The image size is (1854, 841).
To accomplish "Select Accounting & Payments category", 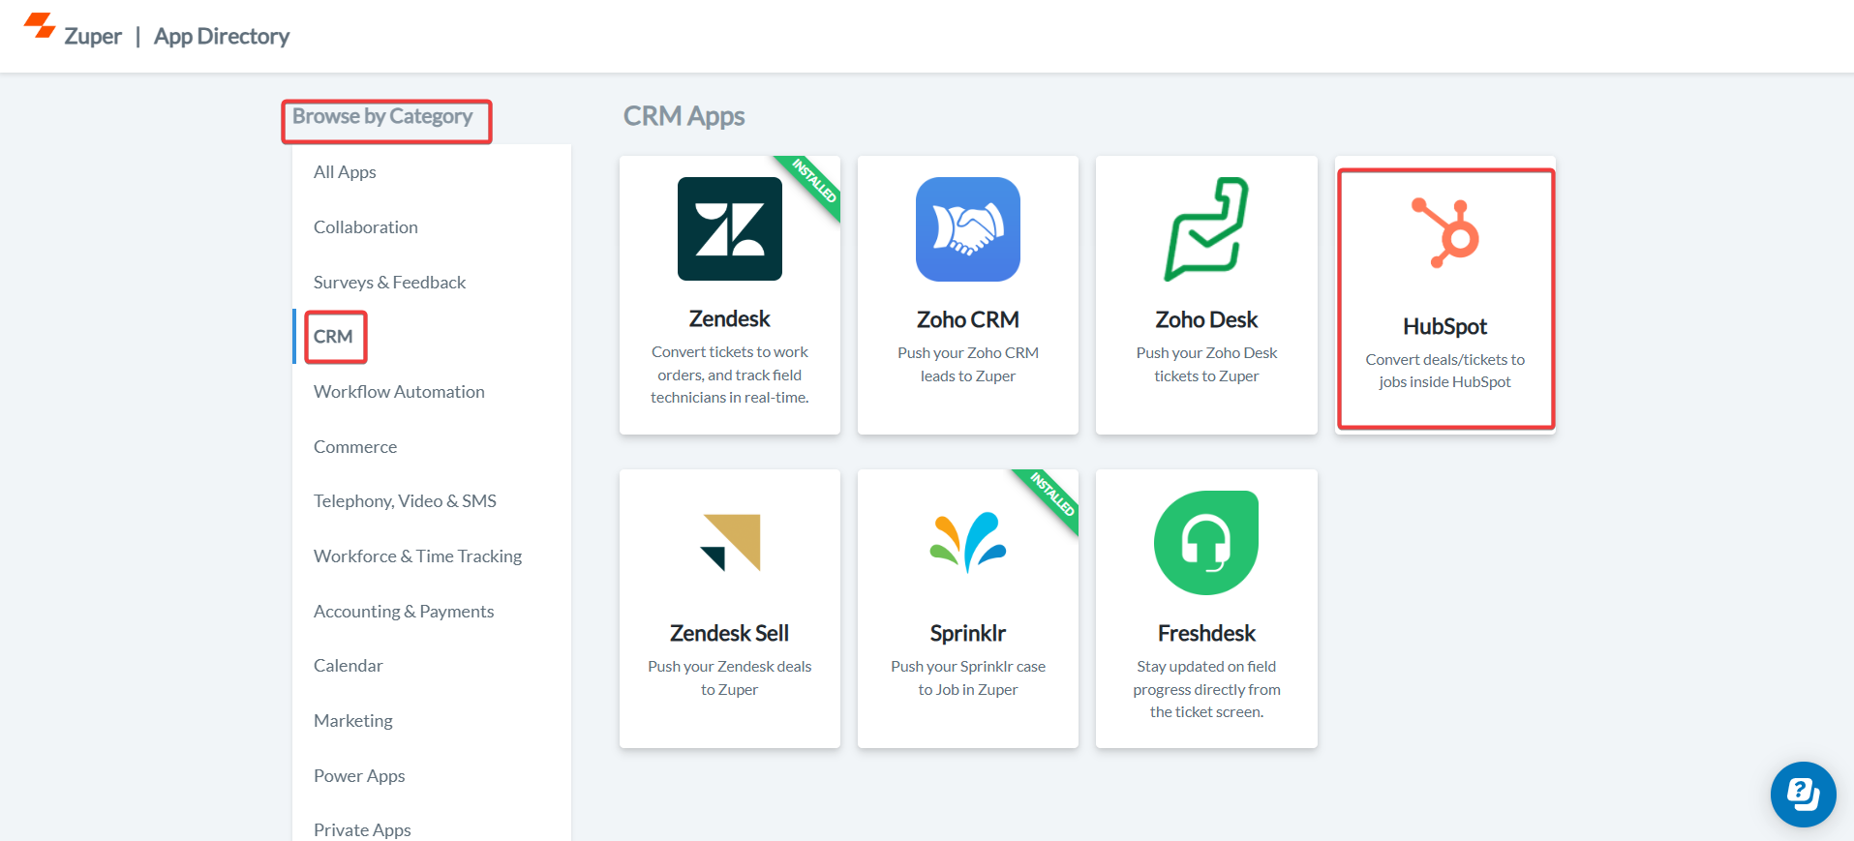I will click(404, 612).
